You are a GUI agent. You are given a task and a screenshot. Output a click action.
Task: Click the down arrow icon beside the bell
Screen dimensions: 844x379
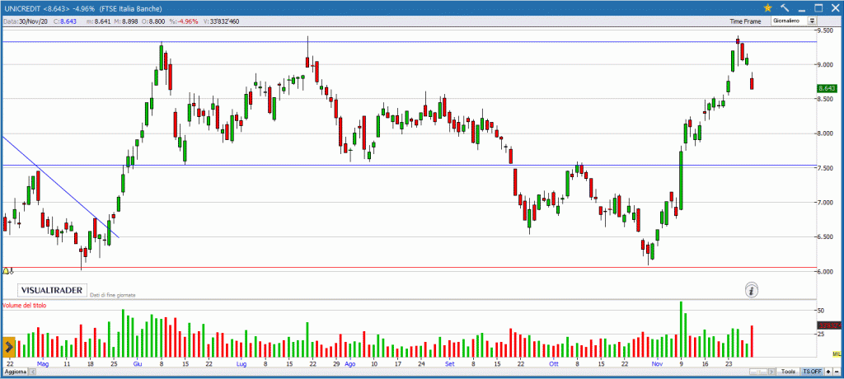(x=12, y=271)
